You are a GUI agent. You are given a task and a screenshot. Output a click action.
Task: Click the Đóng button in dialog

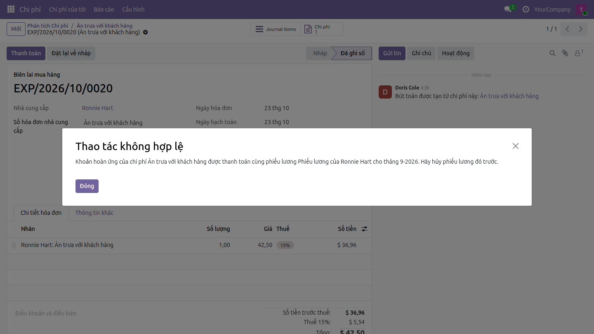point(87,186)
